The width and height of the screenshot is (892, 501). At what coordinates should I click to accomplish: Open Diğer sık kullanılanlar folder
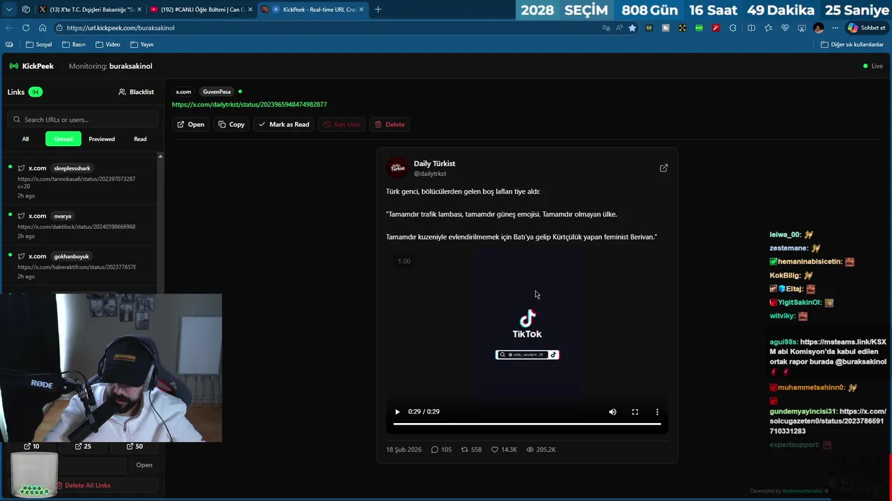pyautogui.click(x=852, y=45)
